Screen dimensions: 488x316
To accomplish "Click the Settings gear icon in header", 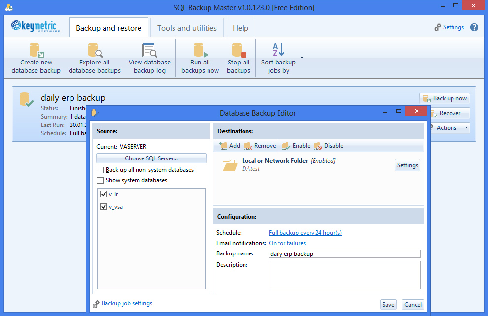I will (x=438, y=28).
